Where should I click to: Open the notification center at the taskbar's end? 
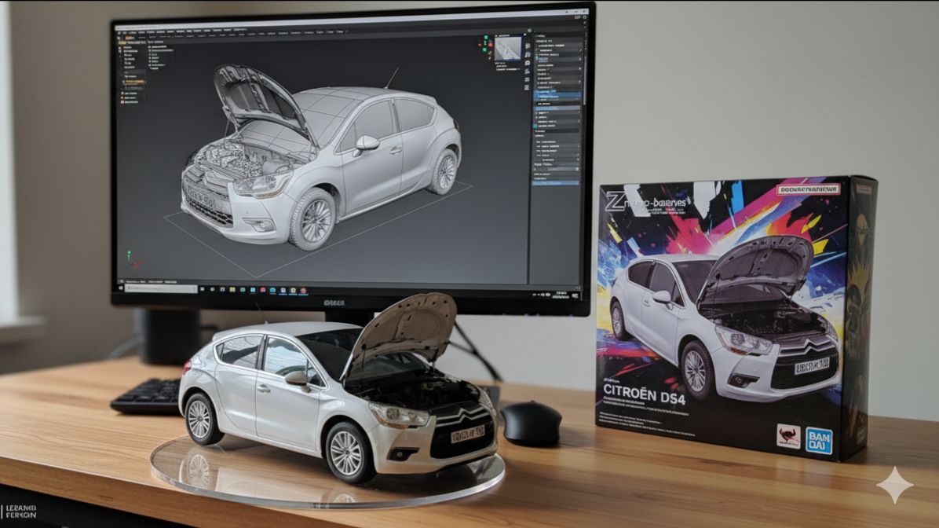pos(575,295)
